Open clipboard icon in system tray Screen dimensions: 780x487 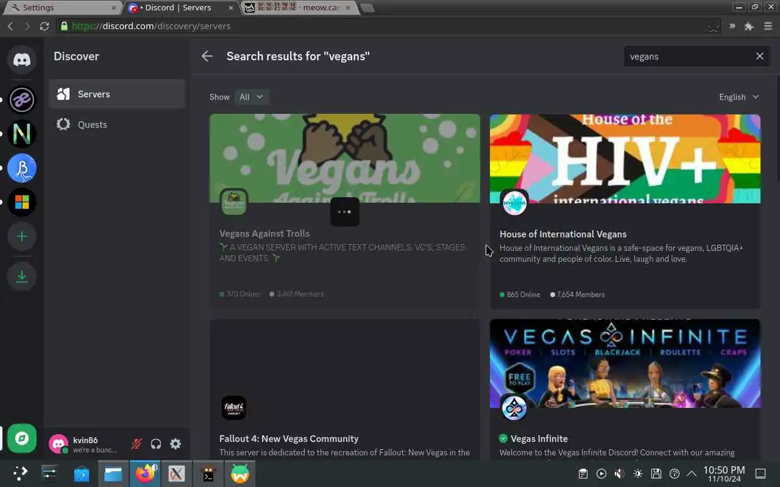coord(583,474)
